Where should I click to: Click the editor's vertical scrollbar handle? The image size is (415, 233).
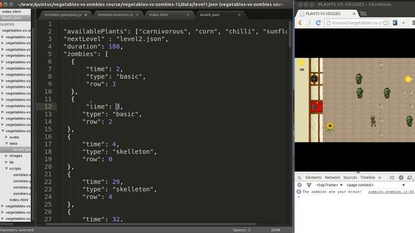(x=290, y=34)
